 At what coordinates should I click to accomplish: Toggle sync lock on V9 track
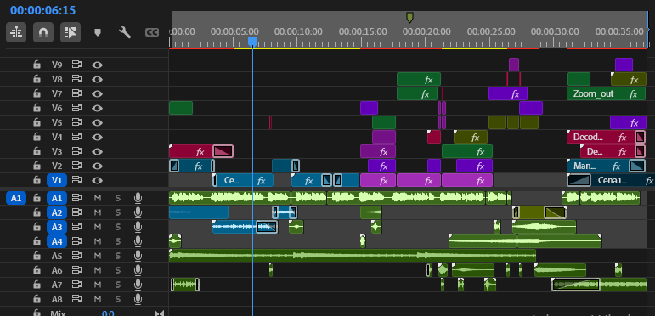pos(76,65)
